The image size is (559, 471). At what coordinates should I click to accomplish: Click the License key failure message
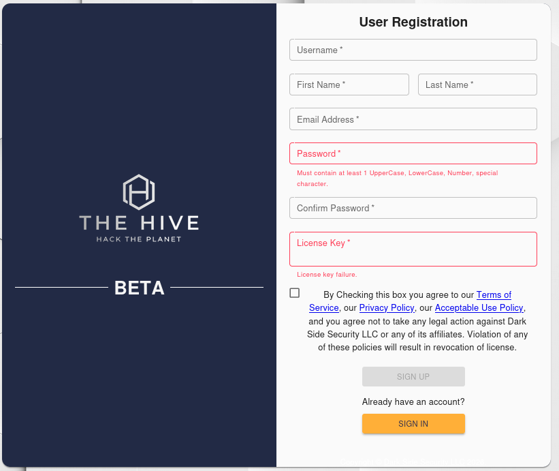tap(326, 274)
